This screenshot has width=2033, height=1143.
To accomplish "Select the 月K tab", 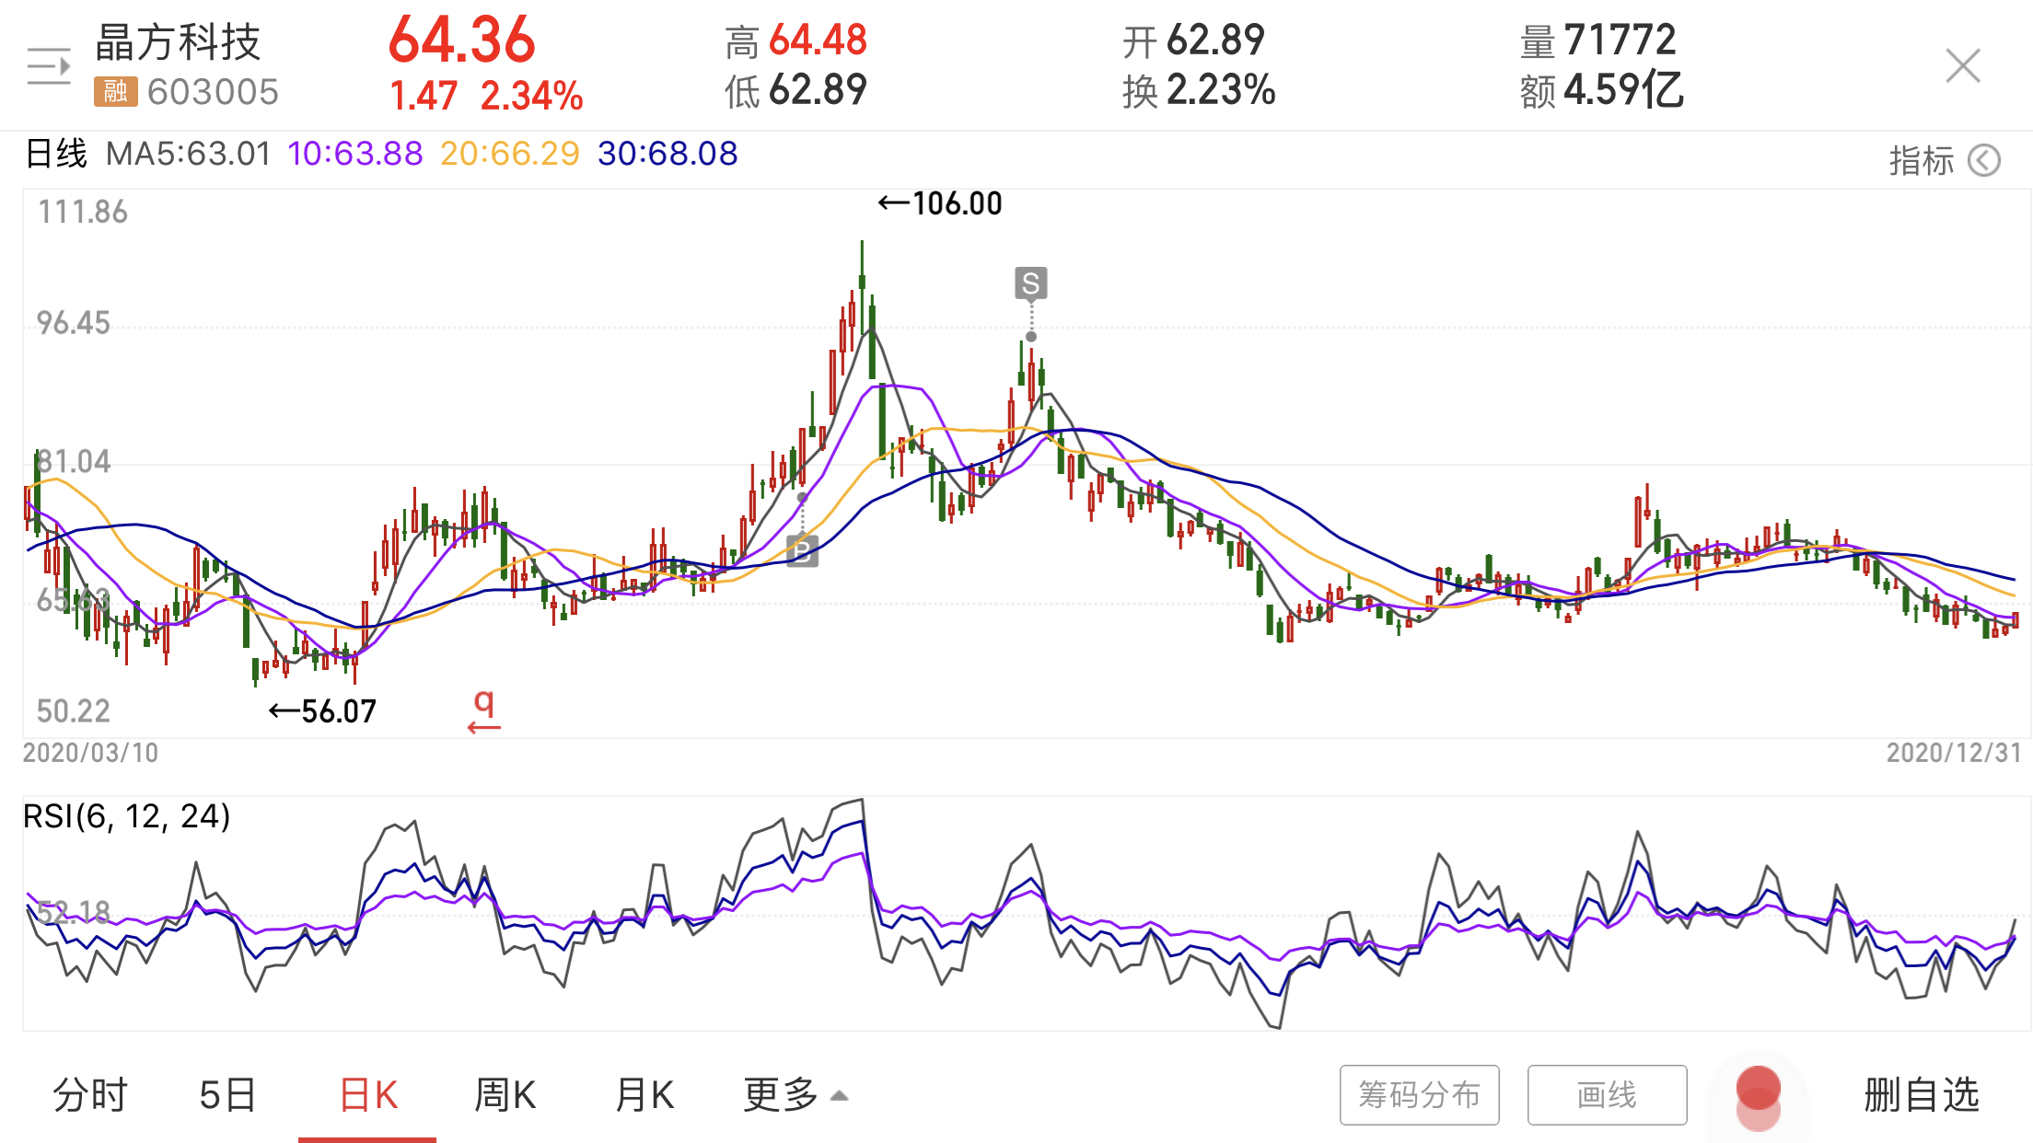I will coord(645,1095).
